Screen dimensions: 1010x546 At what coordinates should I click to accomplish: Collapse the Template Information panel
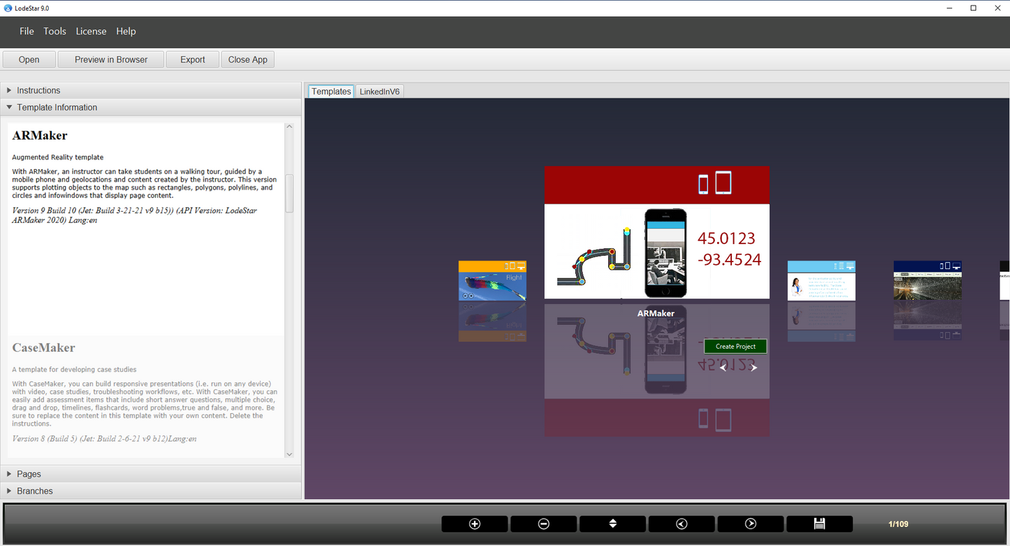tap(150, 107)
